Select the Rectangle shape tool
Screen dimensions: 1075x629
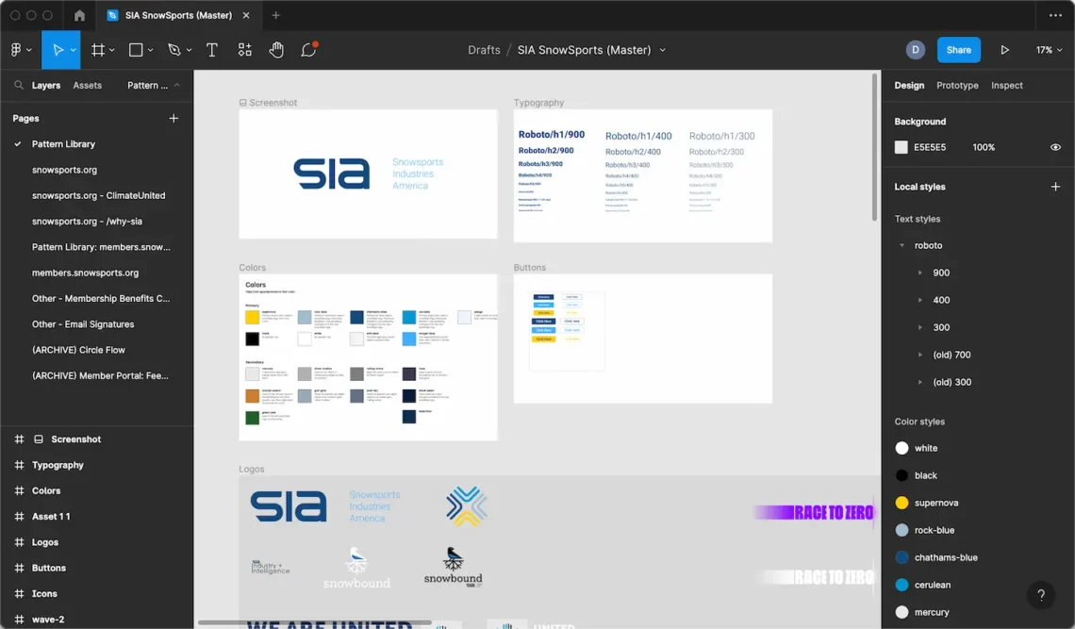click(136, 49)
